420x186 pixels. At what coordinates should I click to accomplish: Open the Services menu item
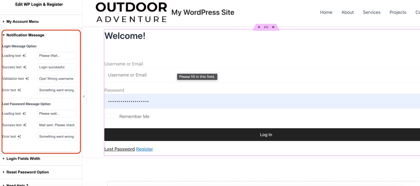372,12
